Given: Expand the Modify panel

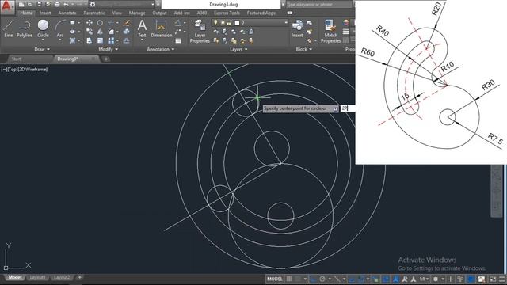Looking at the screenshot, I should [109, 49].
